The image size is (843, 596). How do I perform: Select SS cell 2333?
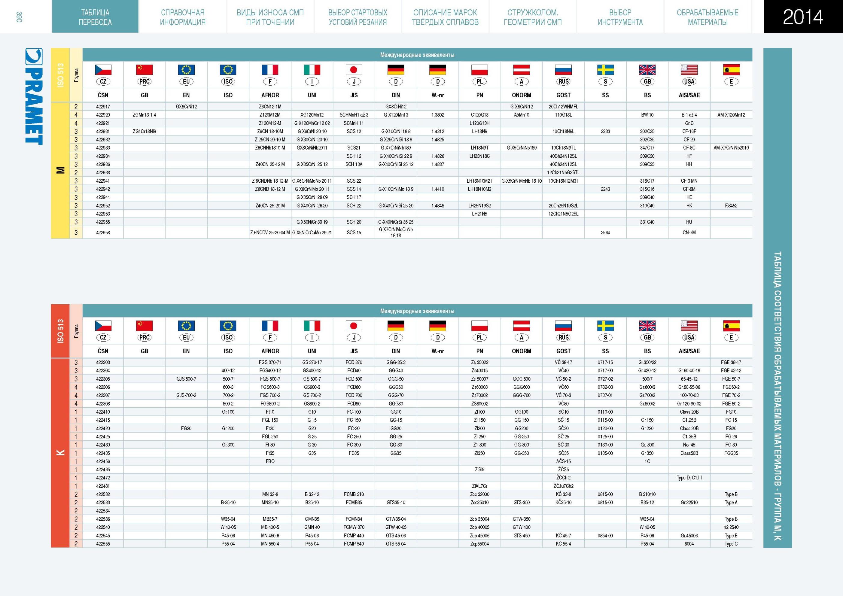[x=605, y=132]
